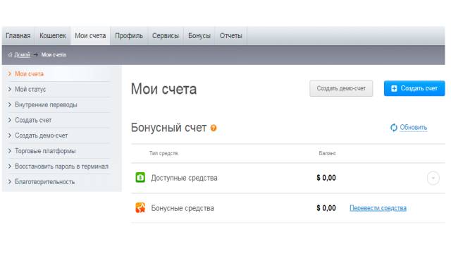This screenshot has width=451, height=254.
Task: Click the orange star Бонусные средства icon
Action: coord(140,207)
